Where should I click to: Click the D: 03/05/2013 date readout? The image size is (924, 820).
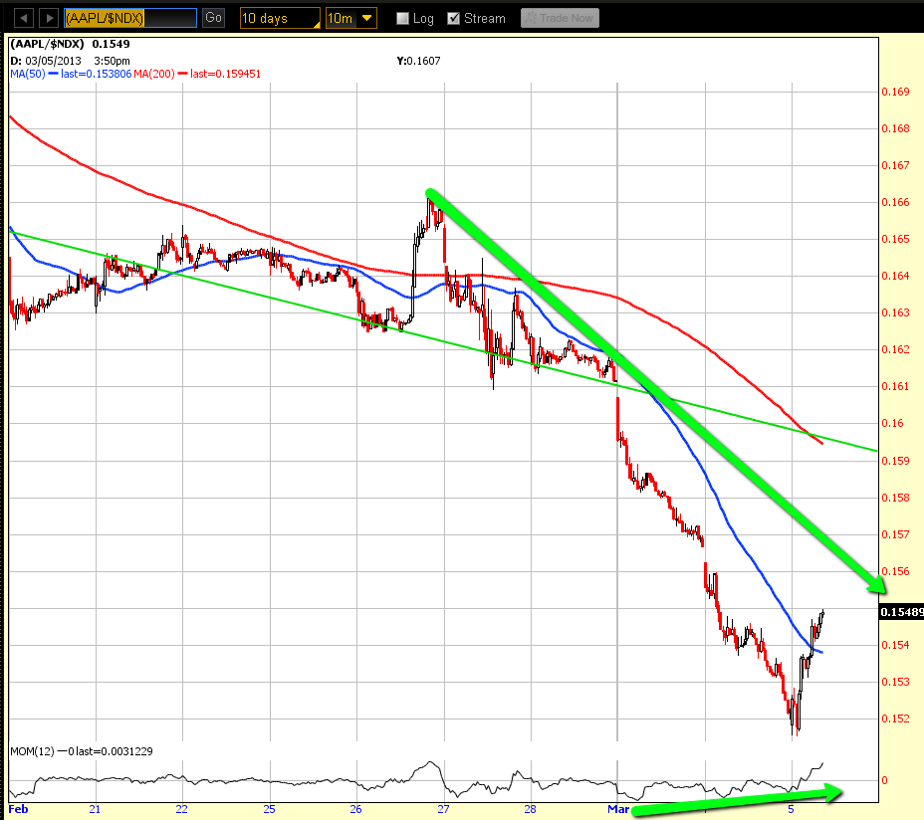click(x=46, y=61)
